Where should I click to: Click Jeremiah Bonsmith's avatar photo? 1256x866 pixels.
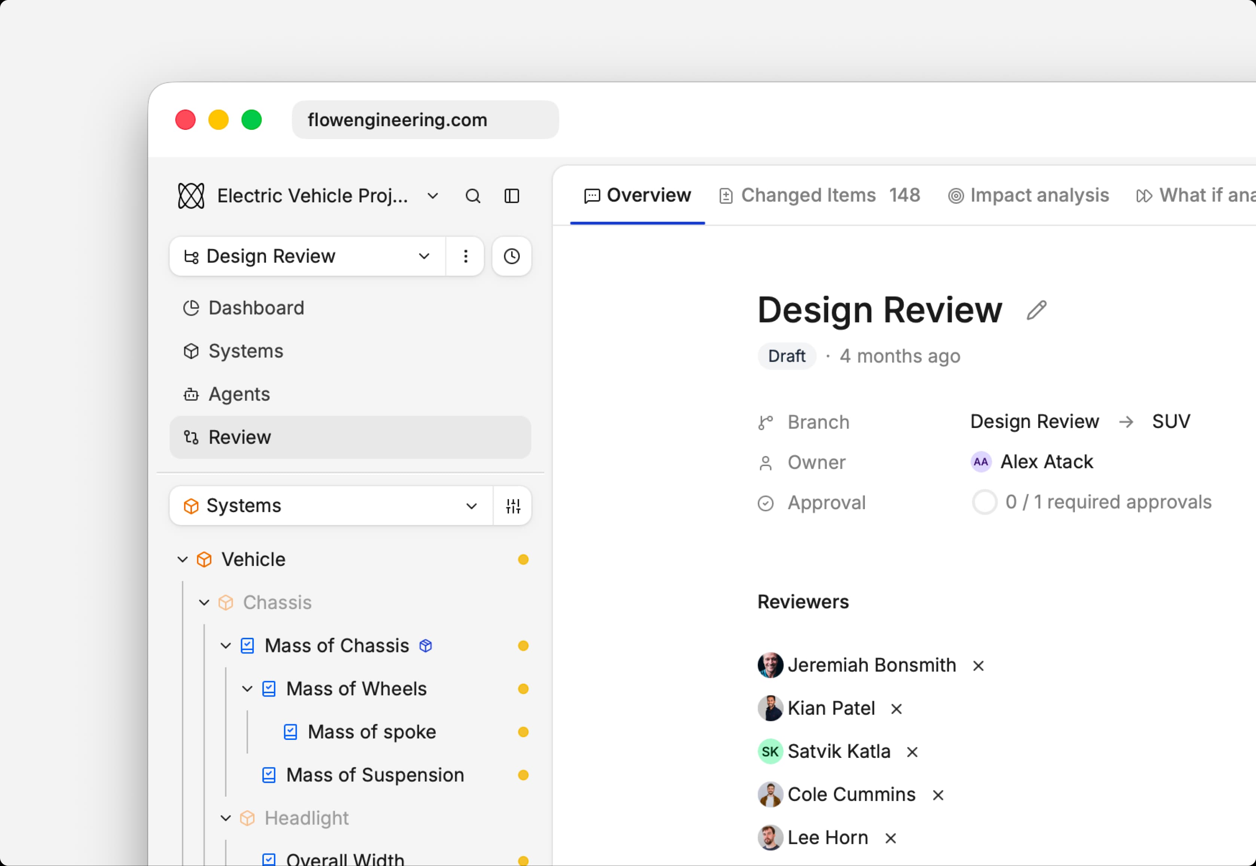(770, 665)
